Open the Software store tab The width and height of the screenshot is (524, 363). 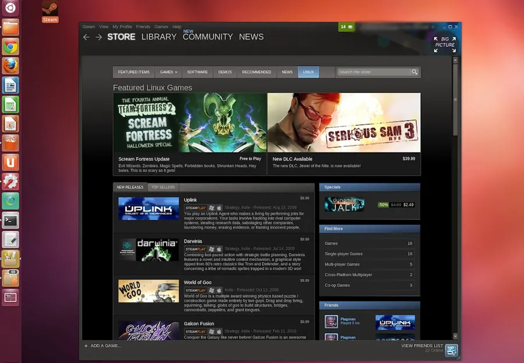[197, 72]
